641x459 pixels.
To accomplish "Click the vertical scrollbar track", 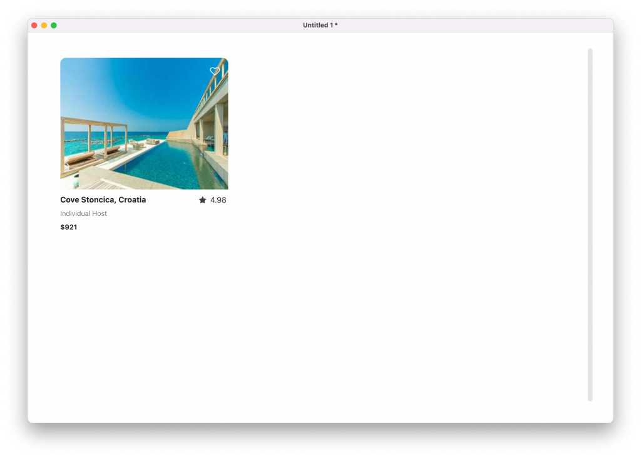I will tap(590, 224).
